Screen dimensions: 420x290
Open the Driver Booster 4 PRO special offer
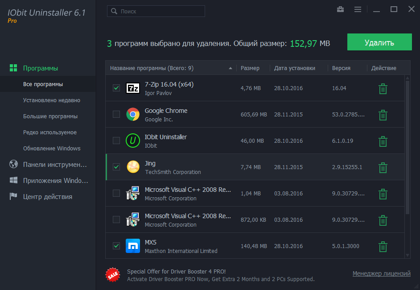point(221,275)
